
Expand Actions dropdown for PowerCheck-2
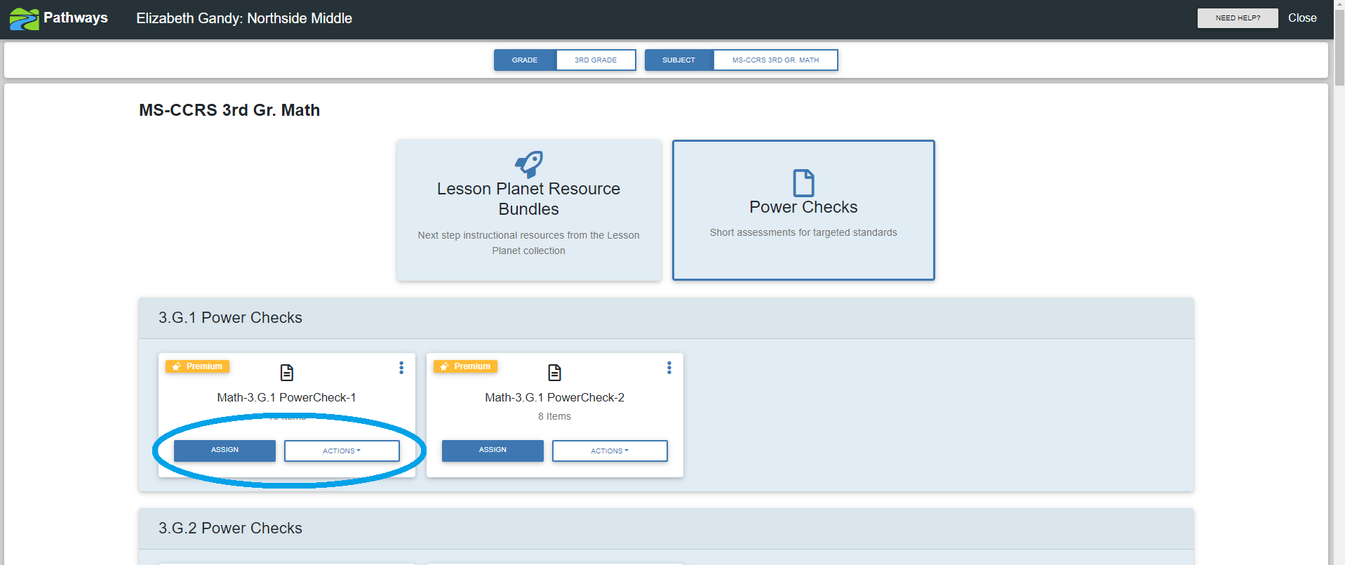coord(610,451)
